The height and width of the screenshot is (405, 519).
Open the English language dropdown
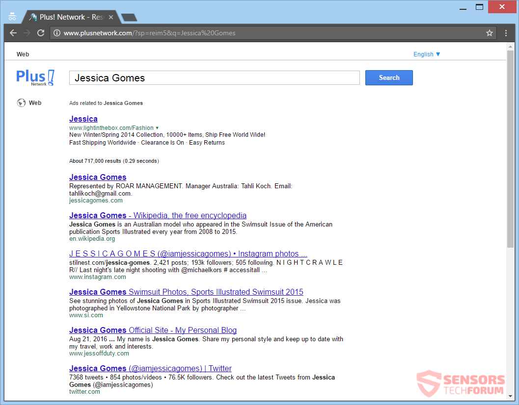[427, 54]
